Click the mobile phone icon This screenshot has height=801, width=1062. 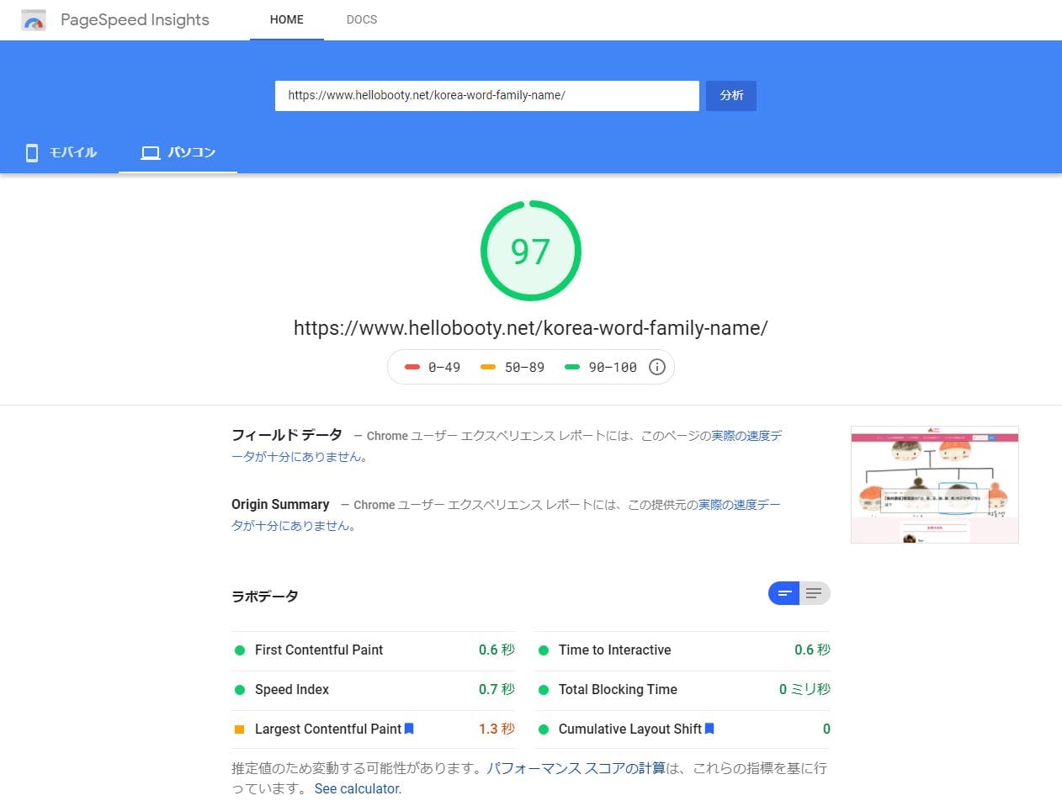32,153
